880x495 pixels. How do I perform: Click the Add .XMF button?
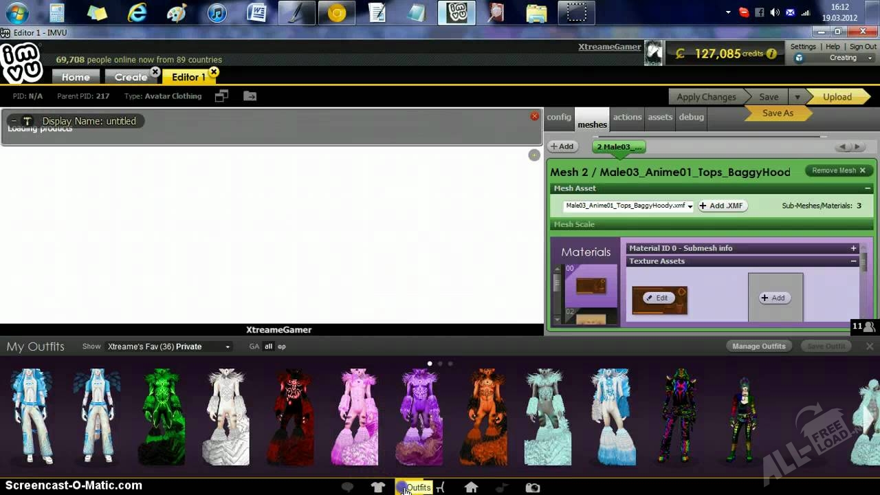(723, 206)
